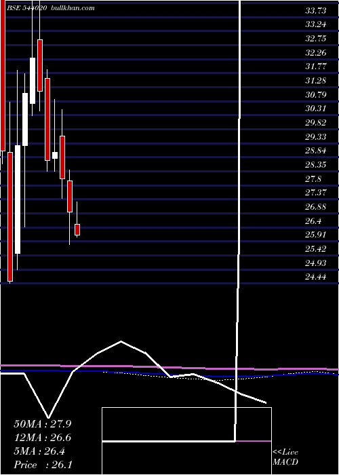Click the 31.77 price axis label
The height and width of the screenshot is (475, 339).
(316, 66)
